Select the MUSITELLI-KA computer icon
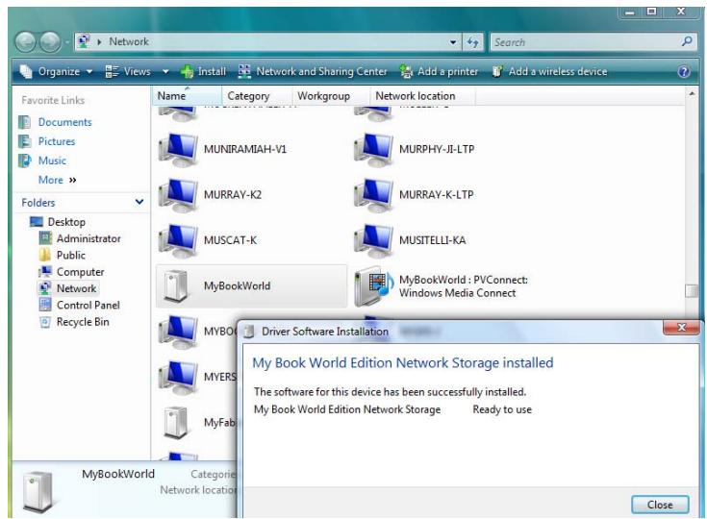Viewport: 707px width, 519px height. 373,240
